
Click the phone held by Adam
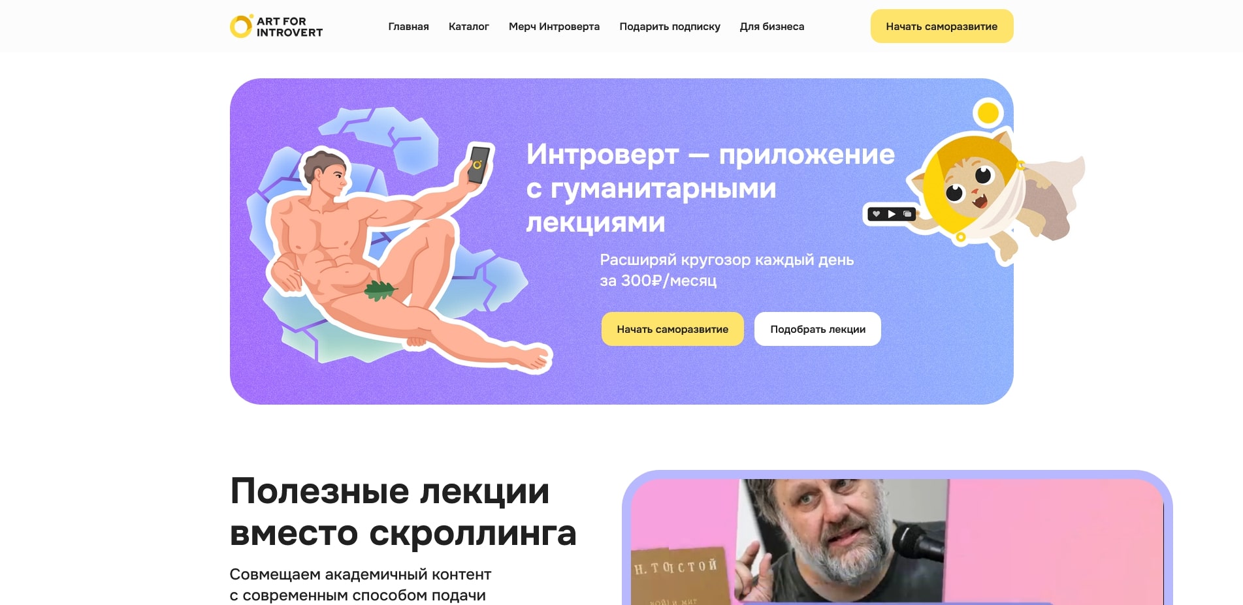479,164
